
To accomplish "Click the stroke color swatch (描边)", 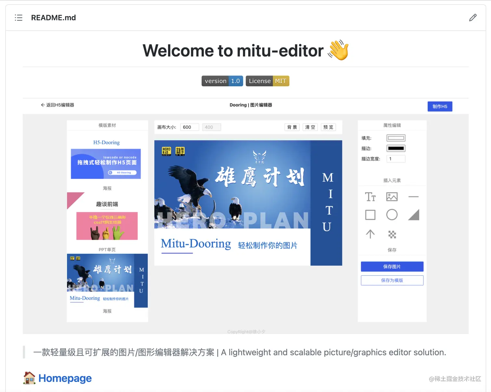I will (x=396, y=148).
